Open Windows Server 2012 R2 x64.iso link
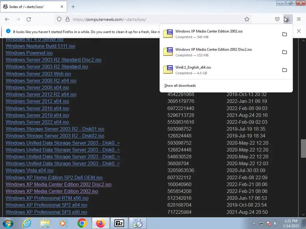 click(x=41, y=94)
